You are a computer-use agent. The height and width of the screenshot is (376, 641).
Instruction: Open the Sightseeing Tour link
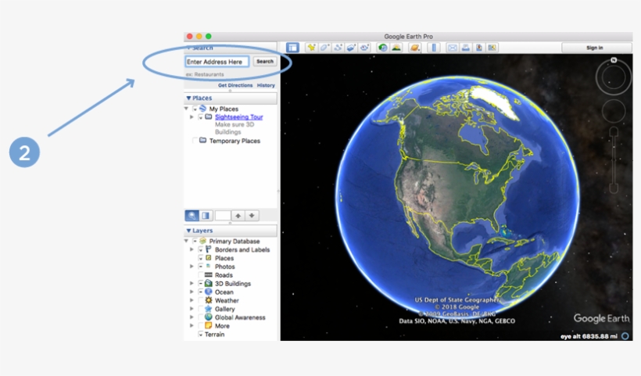(238, 117)
